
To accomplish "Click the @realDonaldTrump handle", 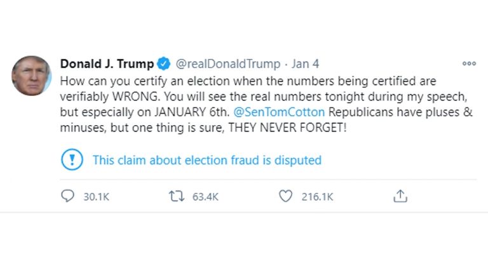I will (x=227, y=63).
